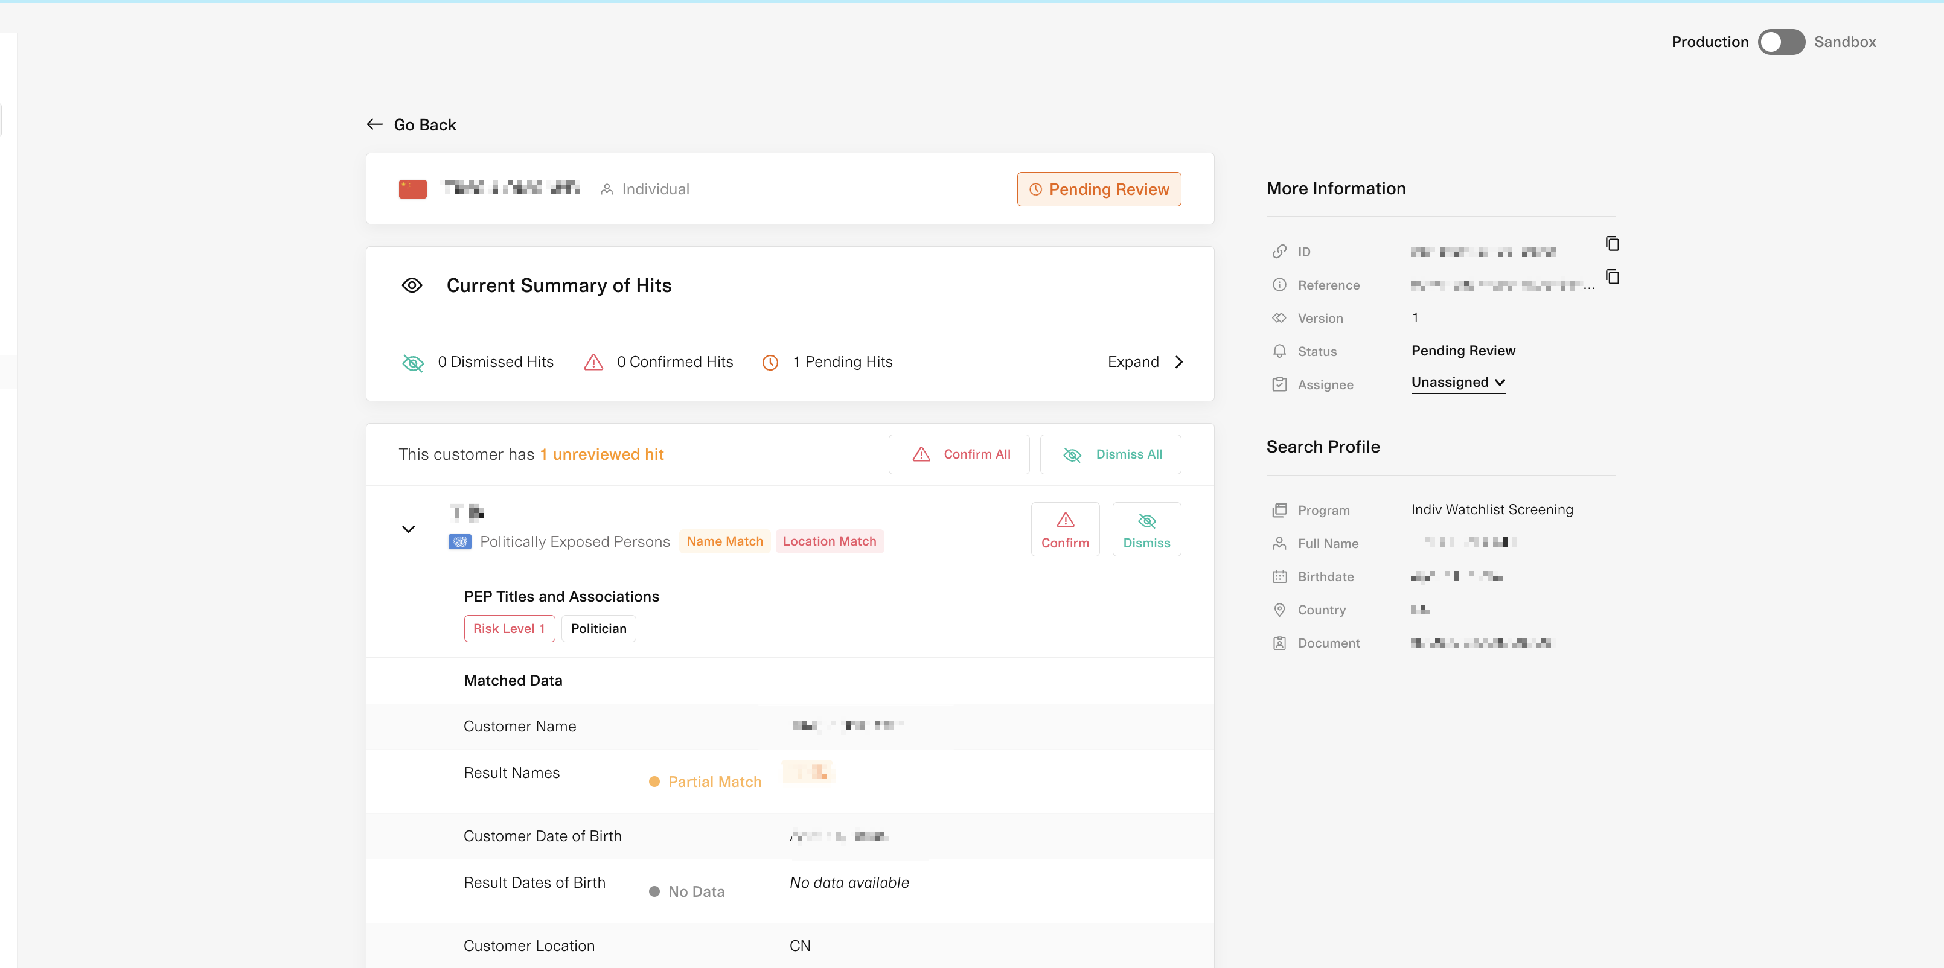Click the Name Match tag
The width and height of the screenshot is (1944, 968).
click(x=724, y=542)
